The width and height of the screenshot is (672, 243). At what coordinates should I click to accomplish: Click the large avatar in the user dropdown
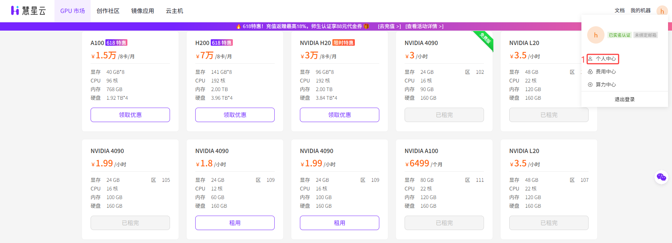[595, 35]
